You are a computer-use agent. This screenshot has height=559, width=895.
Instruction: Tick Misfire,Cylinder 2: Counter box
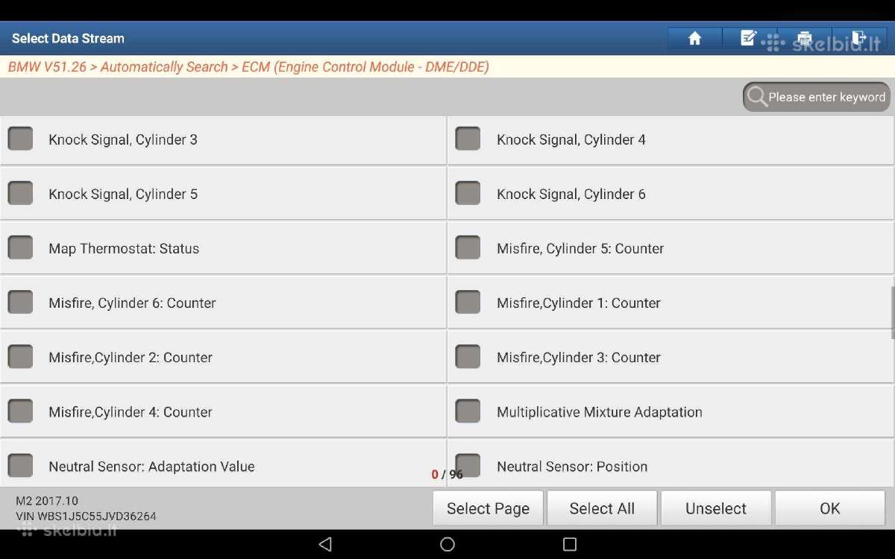pyautogui.click(x=20, y=356)
